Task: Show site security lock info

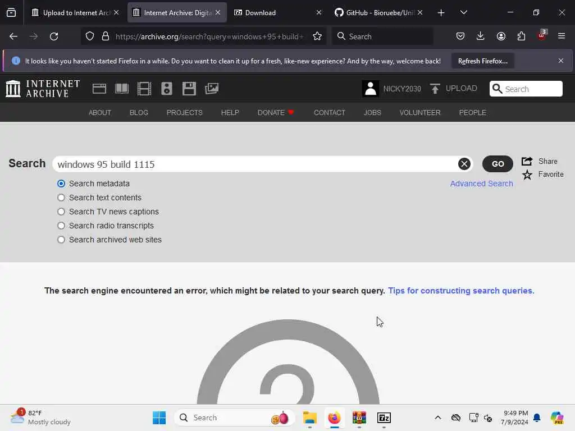Action: point(106,36)
